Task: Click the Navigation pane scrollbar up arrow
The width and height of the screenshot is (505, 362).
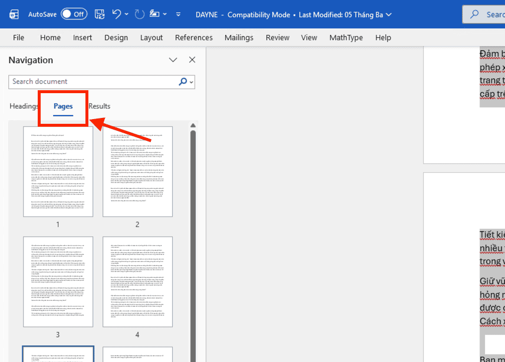Action: 193,126
